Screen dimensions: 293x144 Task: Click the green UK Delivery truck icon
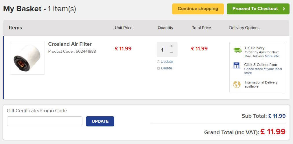237,50
